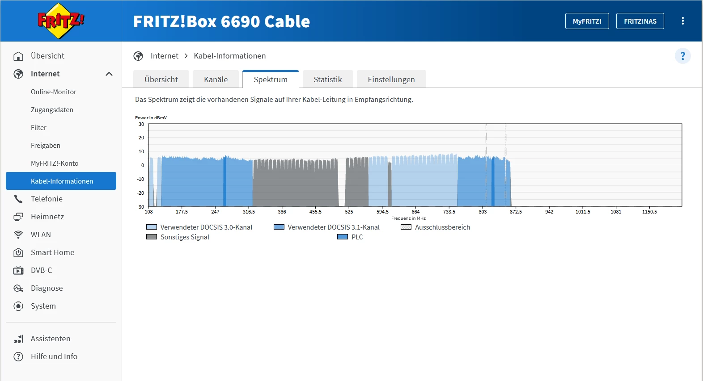Open the MyFRITZ! button in header
This screenshot has width=703, height=381.
[587, 21]
